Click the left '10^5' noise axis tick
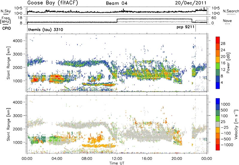239x165 pixels. tap(18, 8)
